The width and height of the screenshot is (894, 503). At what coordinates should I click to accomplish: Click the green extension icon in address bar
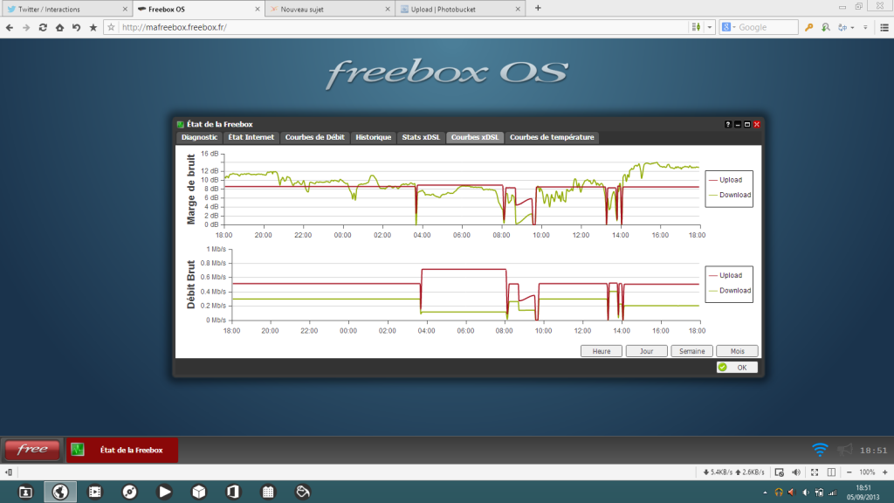696,27
